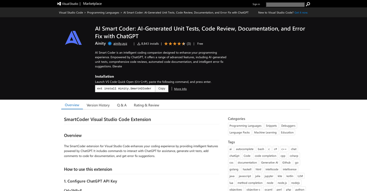Select the Machine Learning category
The image size is (367, 191).
point(265,132)
